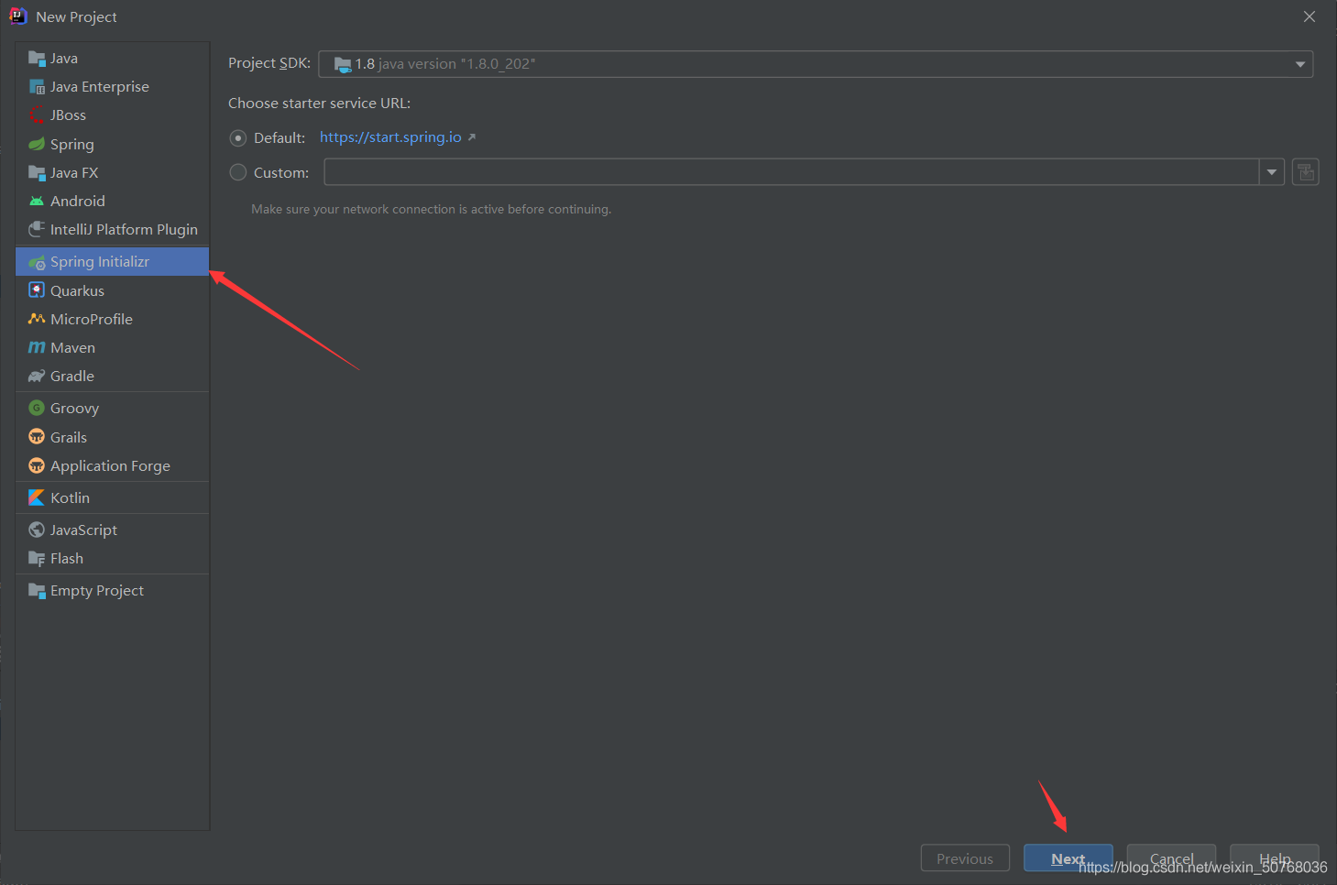This screenshot has width=1337, height=885.
Task: Select the Default starter URL radio button
Action: coord(238,138)
